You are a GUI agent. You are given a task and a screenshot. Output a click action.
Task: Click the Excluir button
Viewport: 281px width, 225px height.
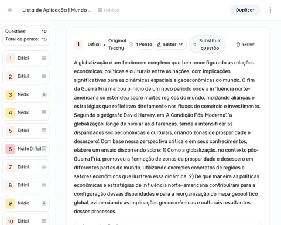245,45
